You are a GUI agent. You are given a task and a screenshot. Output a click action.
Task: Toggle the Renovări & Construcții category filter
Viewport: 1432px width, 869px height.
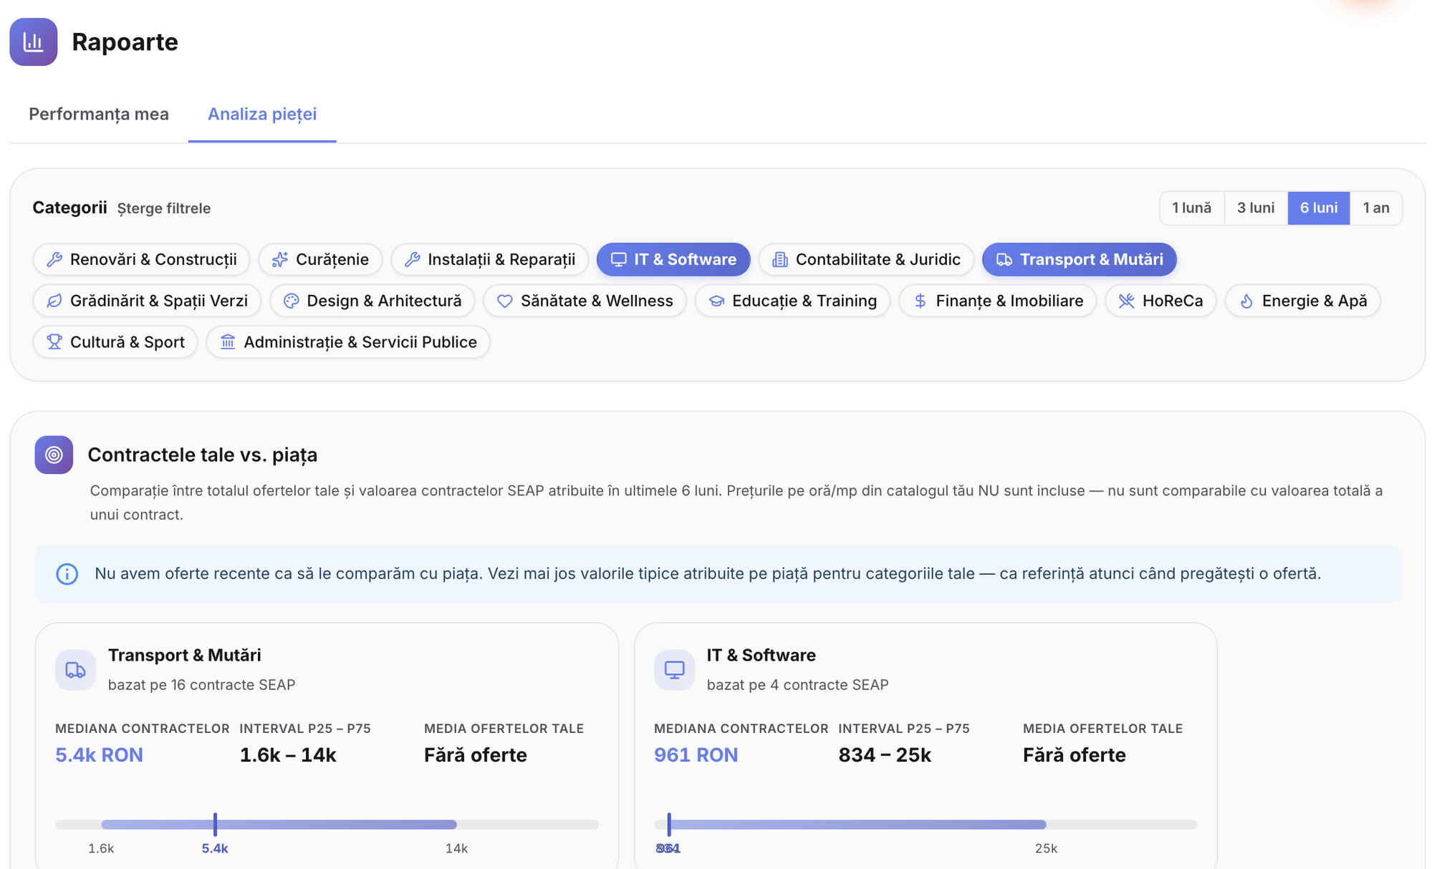141,260
